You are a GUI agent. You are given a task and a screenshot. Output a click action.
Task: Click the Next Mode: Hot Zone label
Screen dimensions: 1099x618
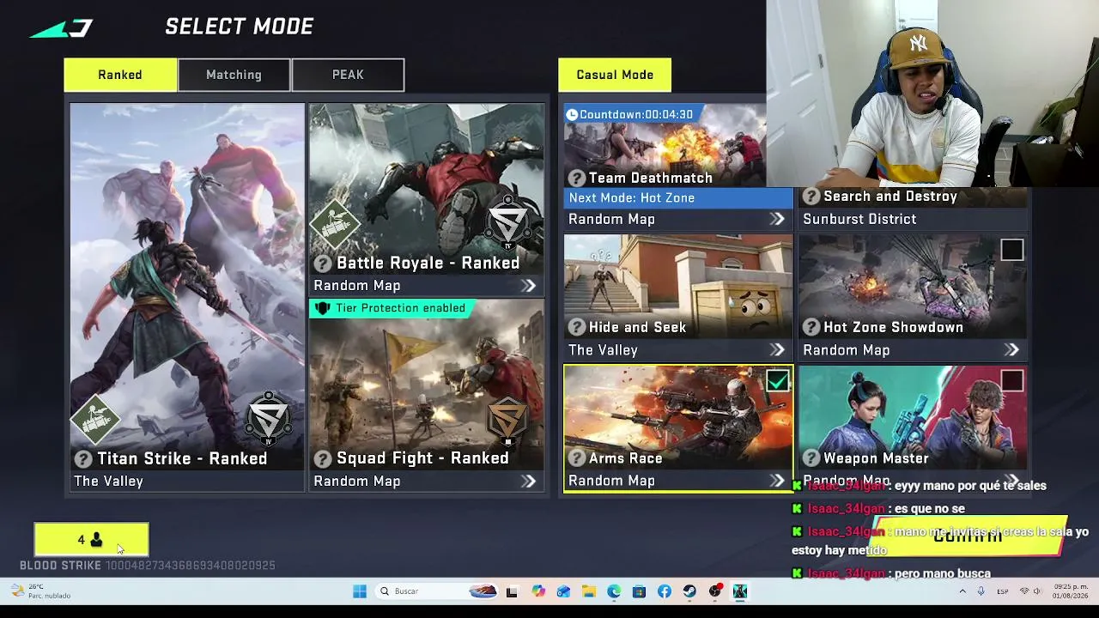pyautogui.click(x=632, y=198)
